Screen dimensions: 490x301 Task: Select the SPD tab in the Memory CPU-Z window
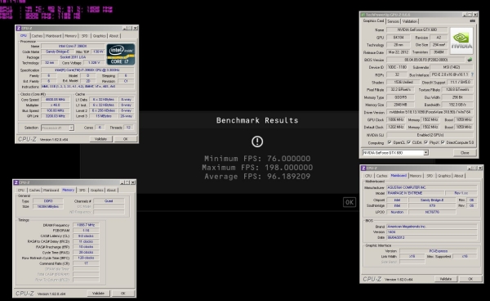82,190
